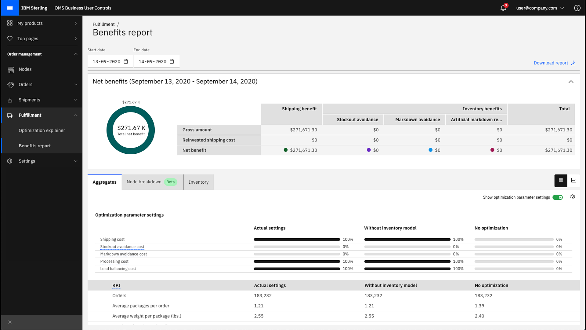Screen dimensions: 586x330
Task: Switch to chart view icon
Action: (x=573, y=181)
